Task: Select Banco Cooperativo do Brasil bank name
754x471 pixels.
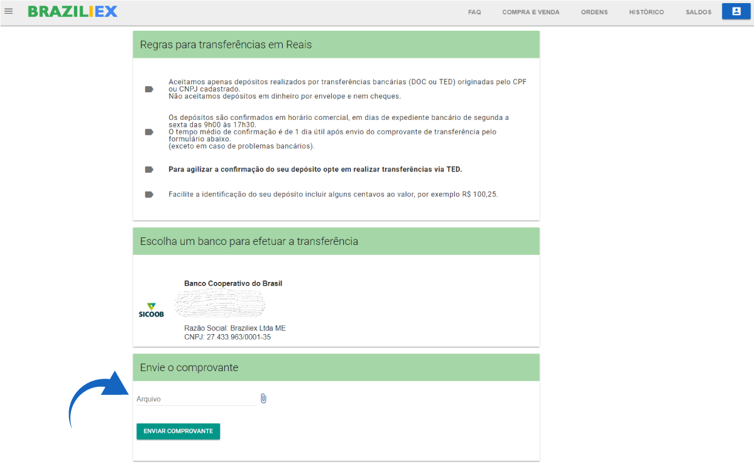Action: 233,283
